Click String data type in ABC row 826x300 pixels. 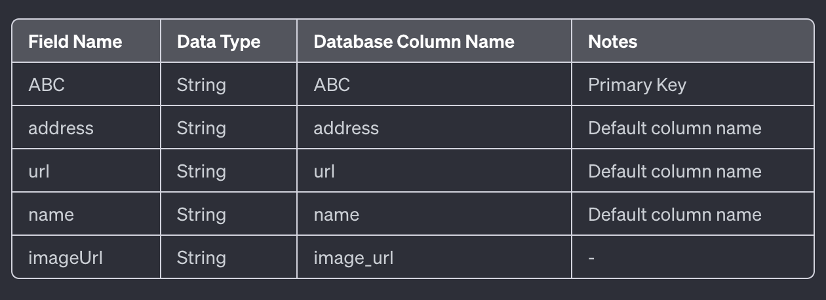click(201, 85)
